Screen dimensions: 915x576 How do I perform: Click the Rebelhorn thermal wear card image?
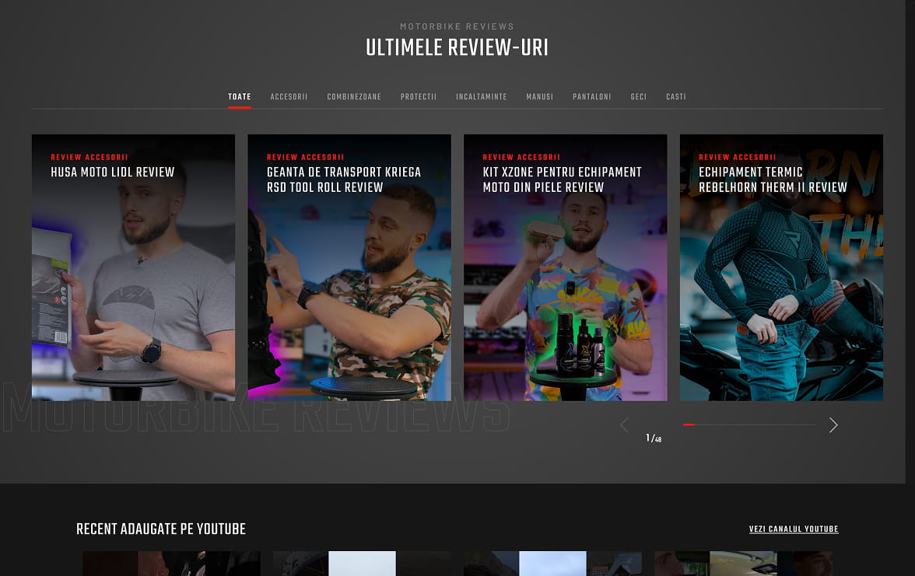pyautogui.click(x=781, y=295)
